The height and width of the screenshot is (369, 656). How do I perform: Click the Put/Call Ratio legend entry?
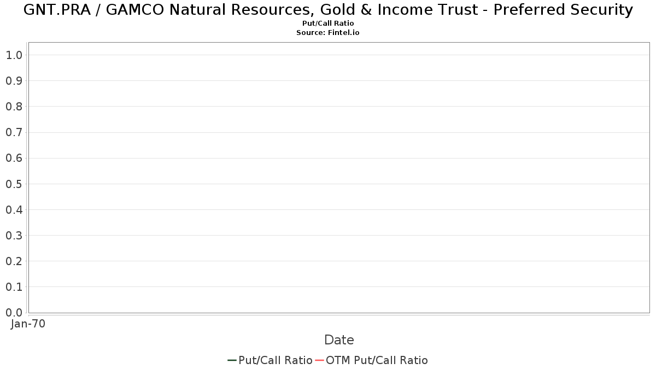click(x=270, y=360)
